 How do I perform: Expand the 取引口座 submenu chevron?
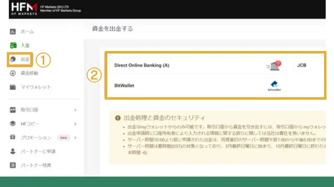(75, 110)
